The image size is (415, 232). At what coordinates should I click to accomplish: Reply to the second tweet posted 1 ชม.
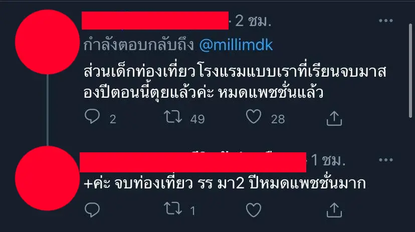click(92, 210)
